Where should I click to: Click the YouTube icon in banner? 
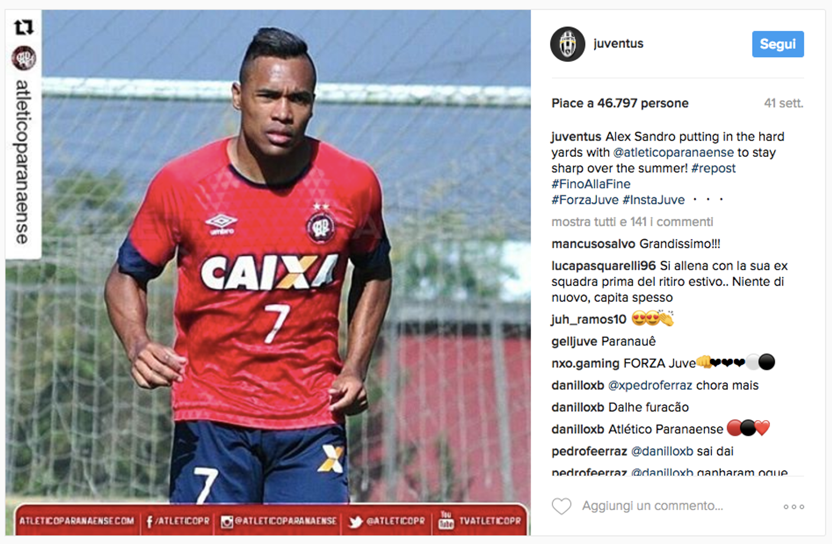point(446,520)
